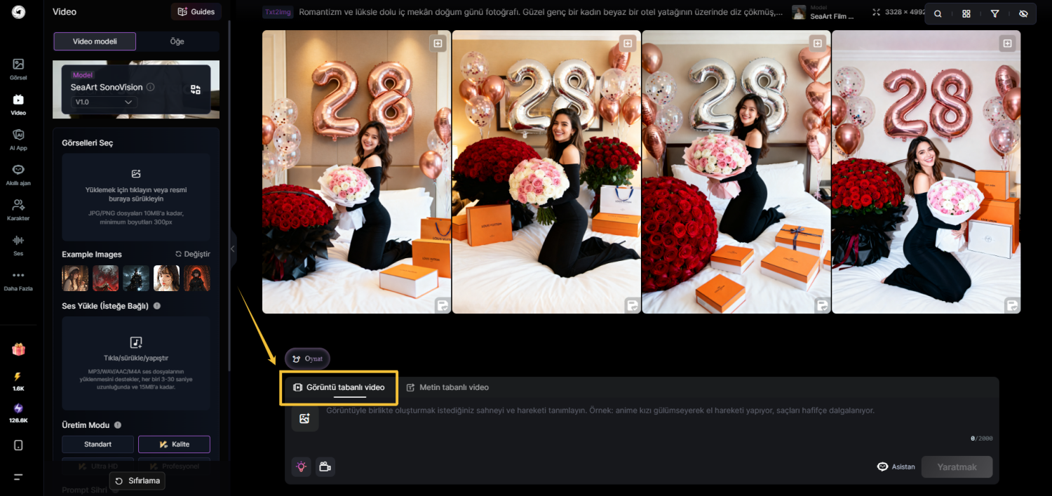This screenshot has width=1052, height=496.
Task: Toggle the crossed-eye visibility icon
Action: pos(1023,14)
